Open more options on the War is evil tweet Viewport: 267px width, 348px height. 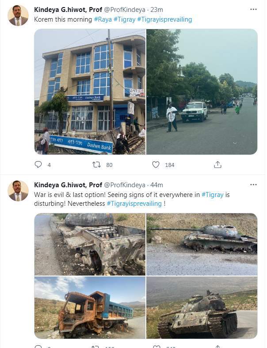[253, 185]
